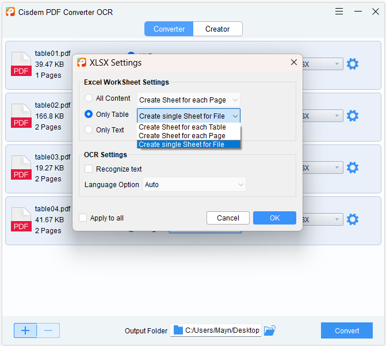Switch to the Converter tab
The width and height of the screenshot is (386, 346).
(169, 29)
